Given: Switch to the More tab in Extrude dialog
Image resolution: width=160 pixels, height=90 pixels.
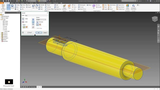Looking at the screenshot, I should pos(26,15).
